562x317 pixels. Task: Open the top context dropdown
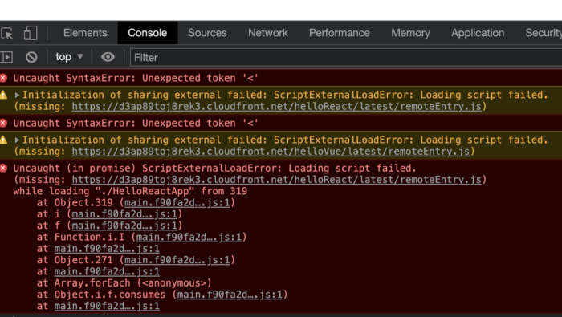69,57
